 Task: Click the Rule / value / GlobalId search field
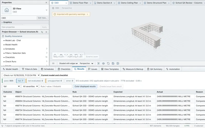[56, 86]
